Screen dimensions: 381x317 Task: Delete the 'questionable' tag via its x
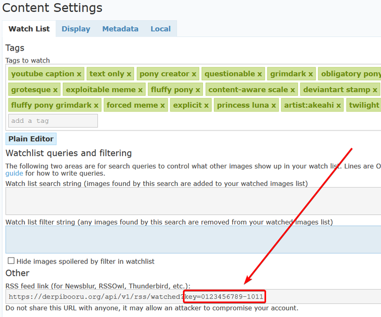tap(260, 74)
